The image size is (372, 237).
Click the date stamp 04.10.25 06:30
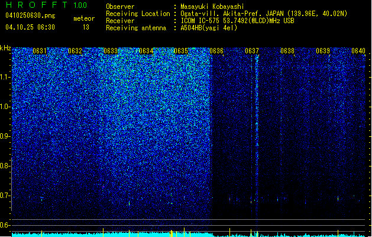30,27
